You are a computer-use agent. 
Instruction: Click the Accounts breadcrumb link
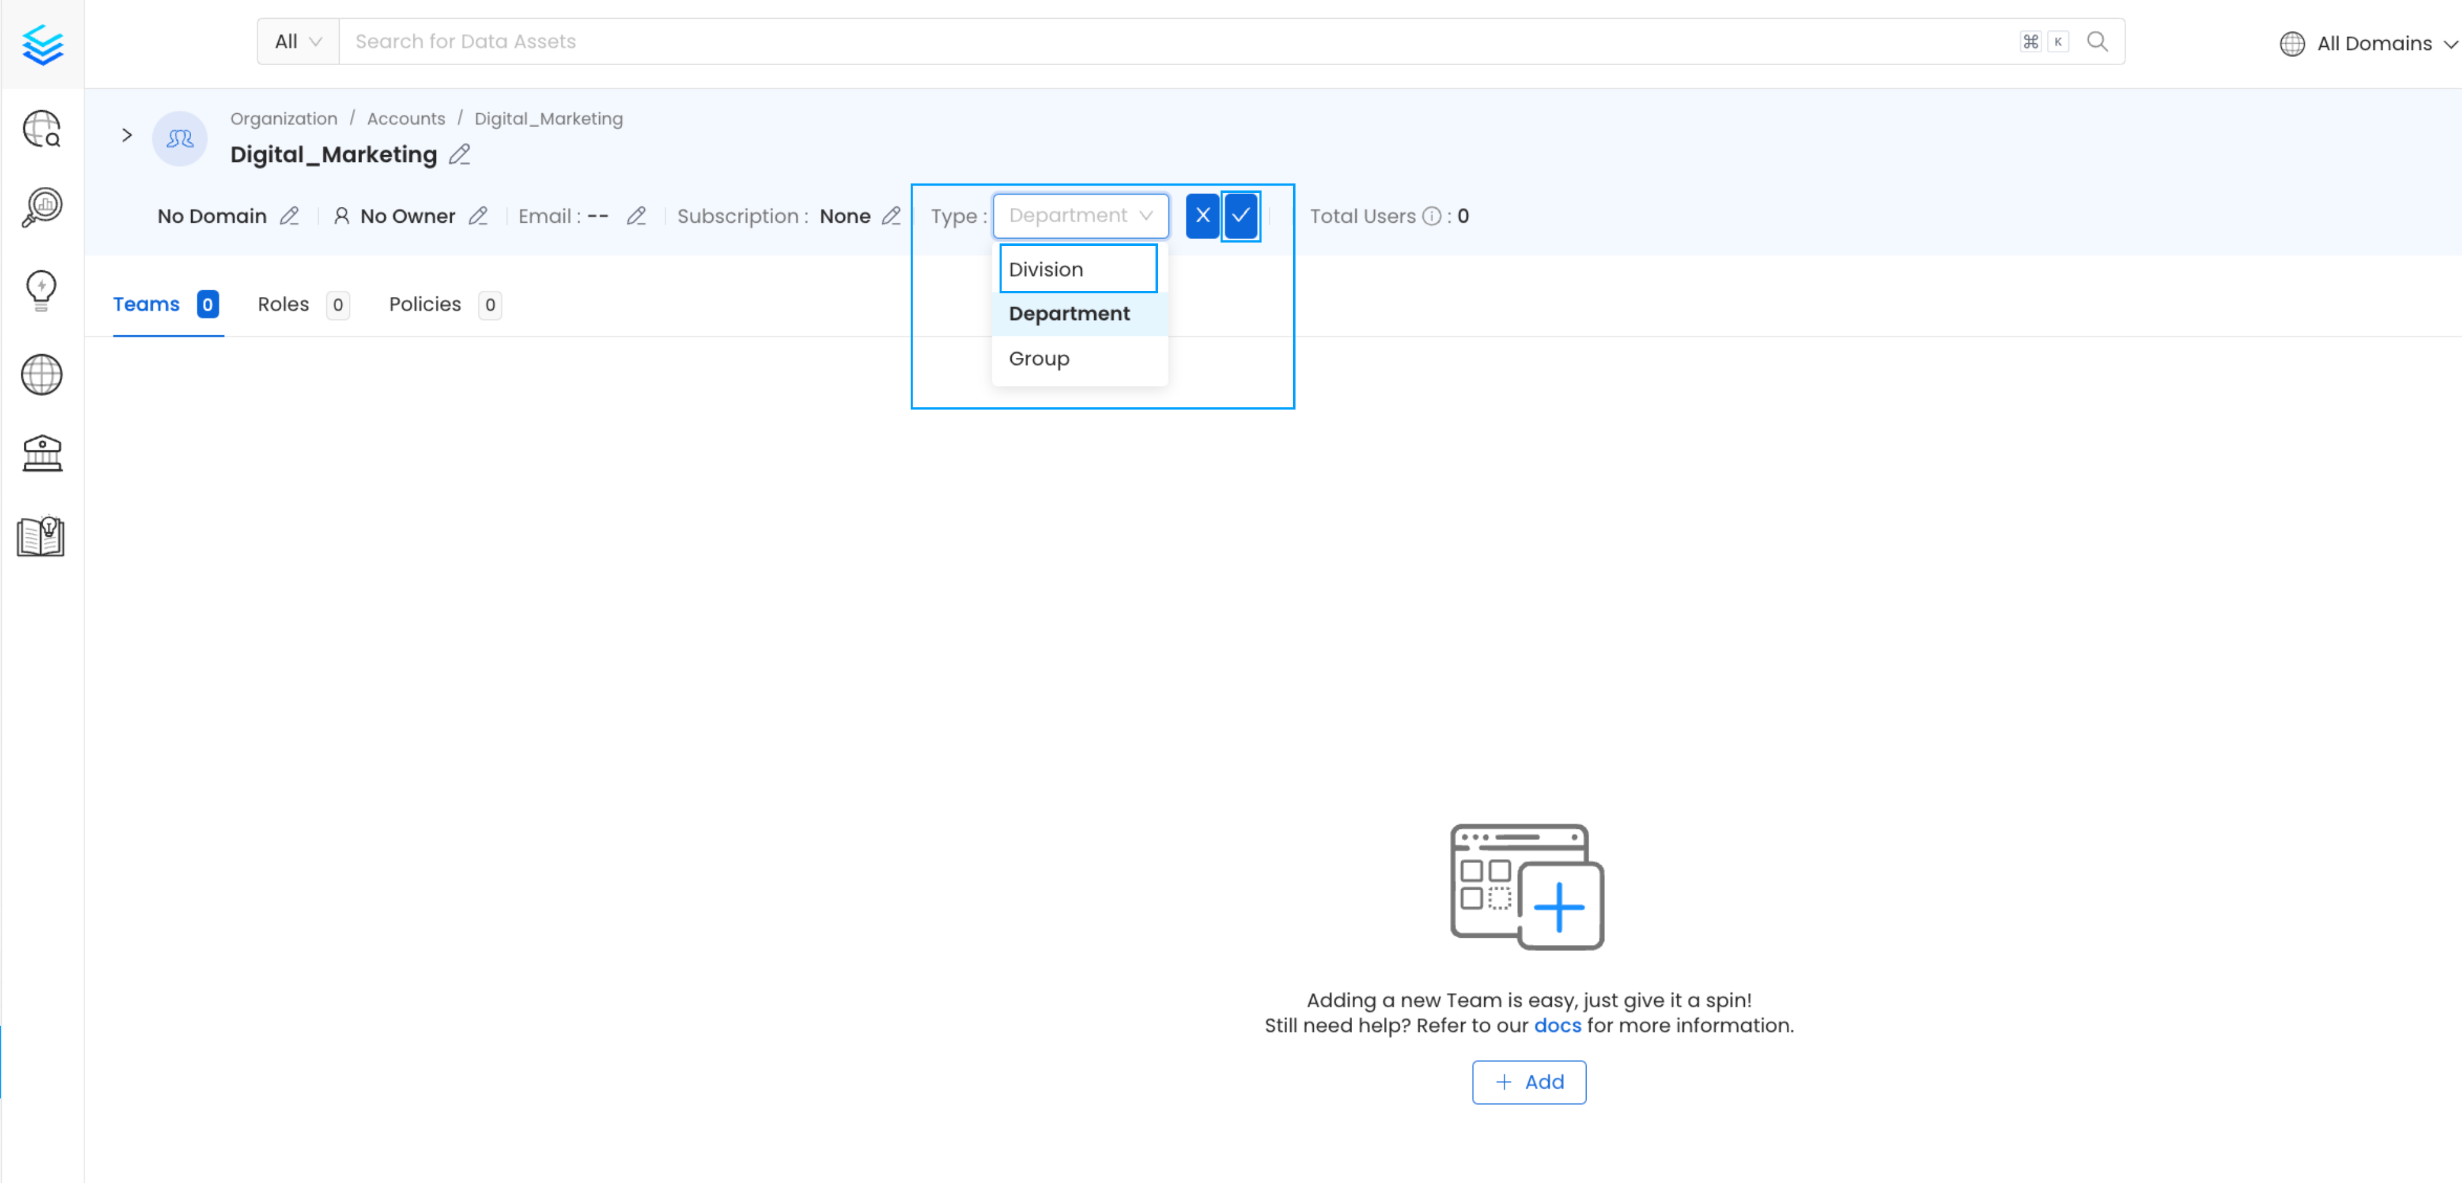pos(406,119)
